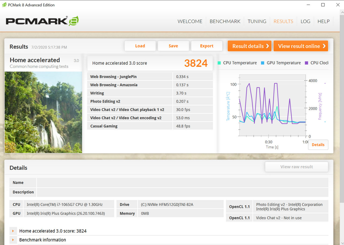Maximize the PCMark 8 window
The width and height of the screenshot is (344, 245).
click(323, 5)
